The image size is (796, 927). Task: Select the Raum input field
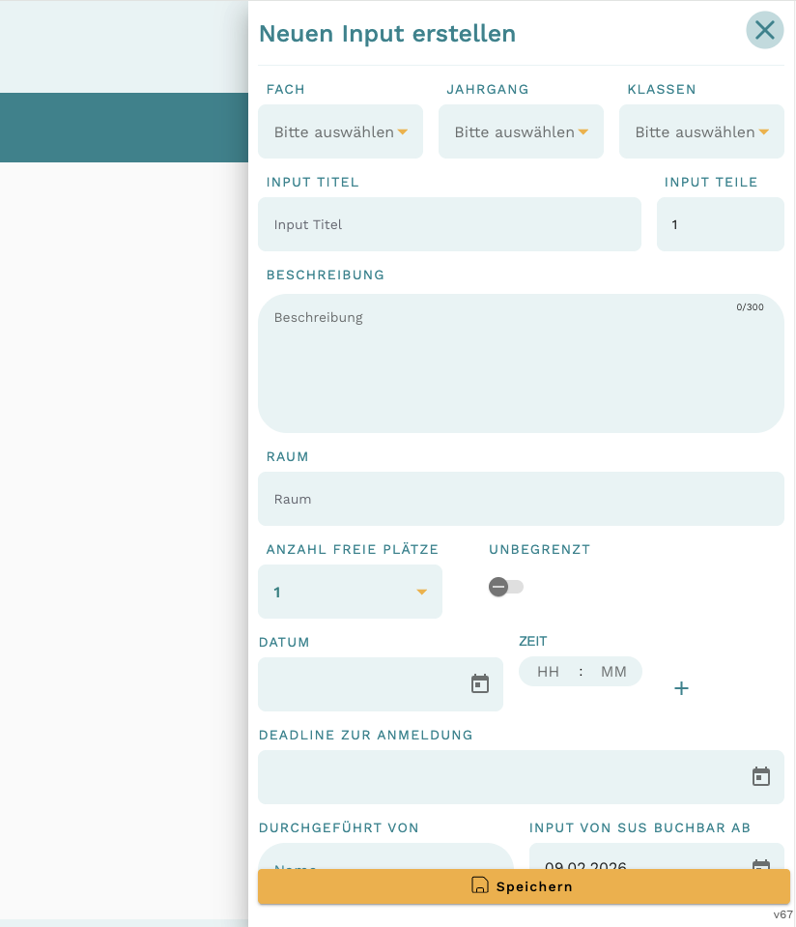coord(521,499)
